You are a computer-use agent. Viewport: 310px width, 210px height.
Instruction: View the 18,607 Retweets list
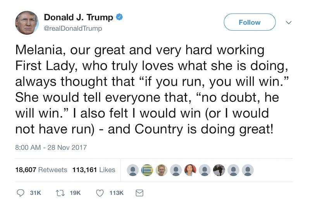pos(41,170)
